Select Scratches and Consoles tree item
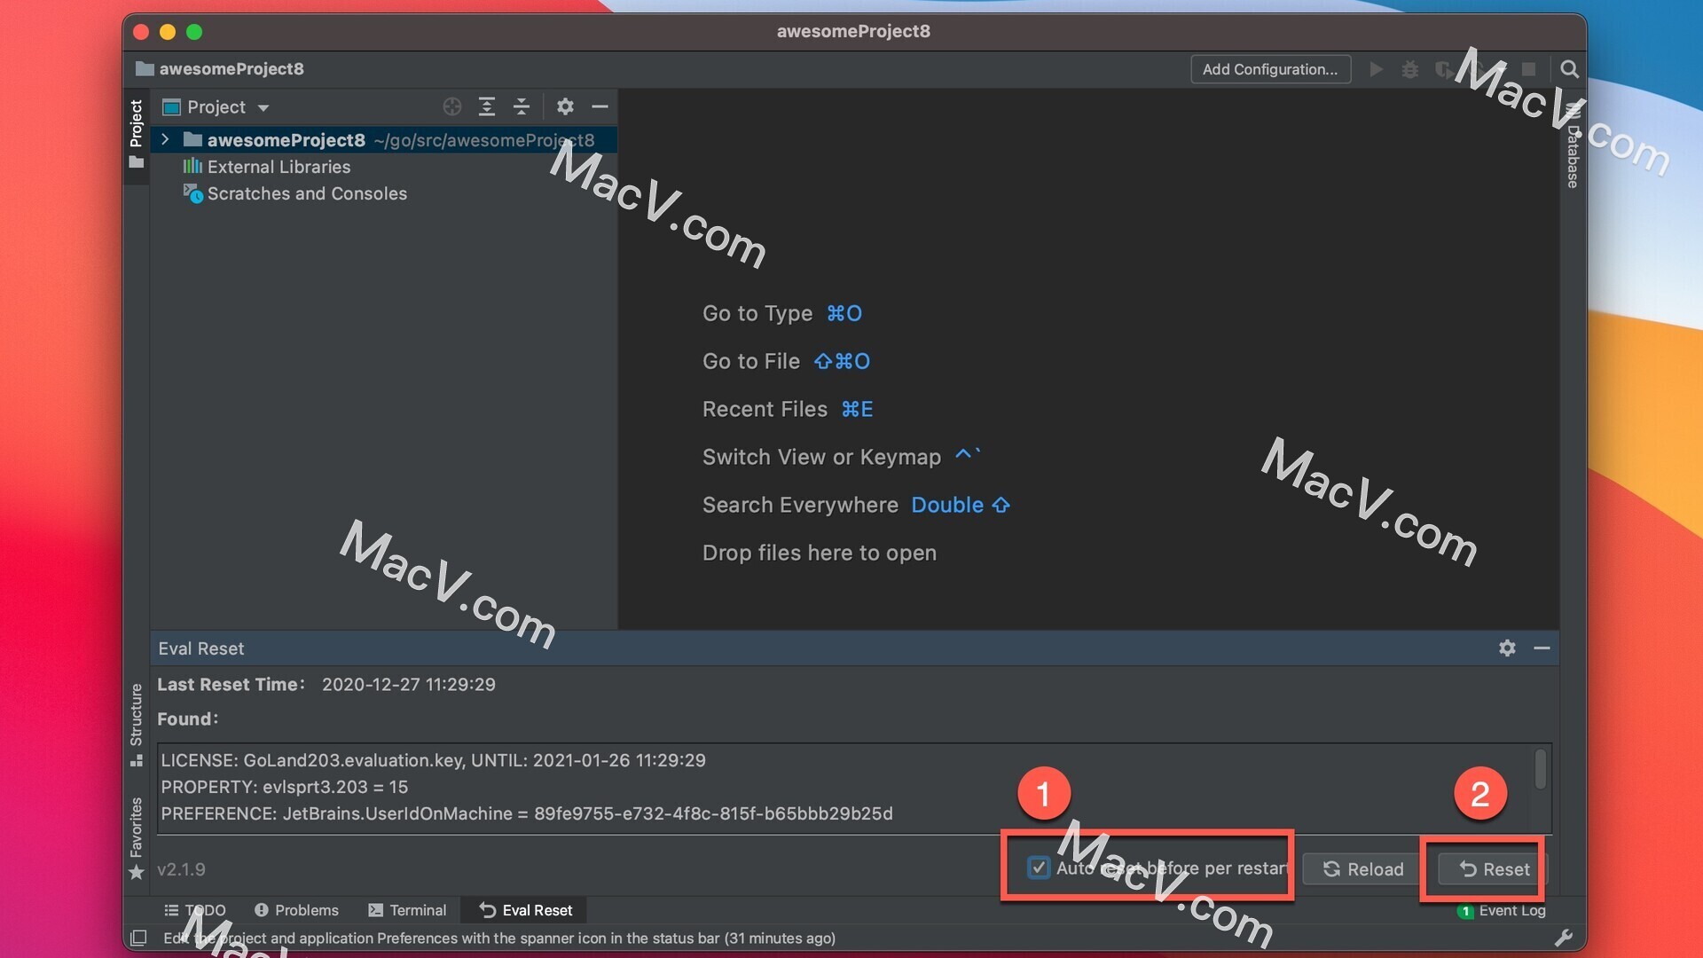1703x958 pixels. [x=306, y=193]
